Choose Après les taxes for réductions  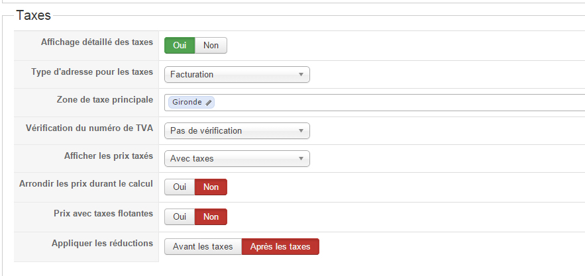280,246
